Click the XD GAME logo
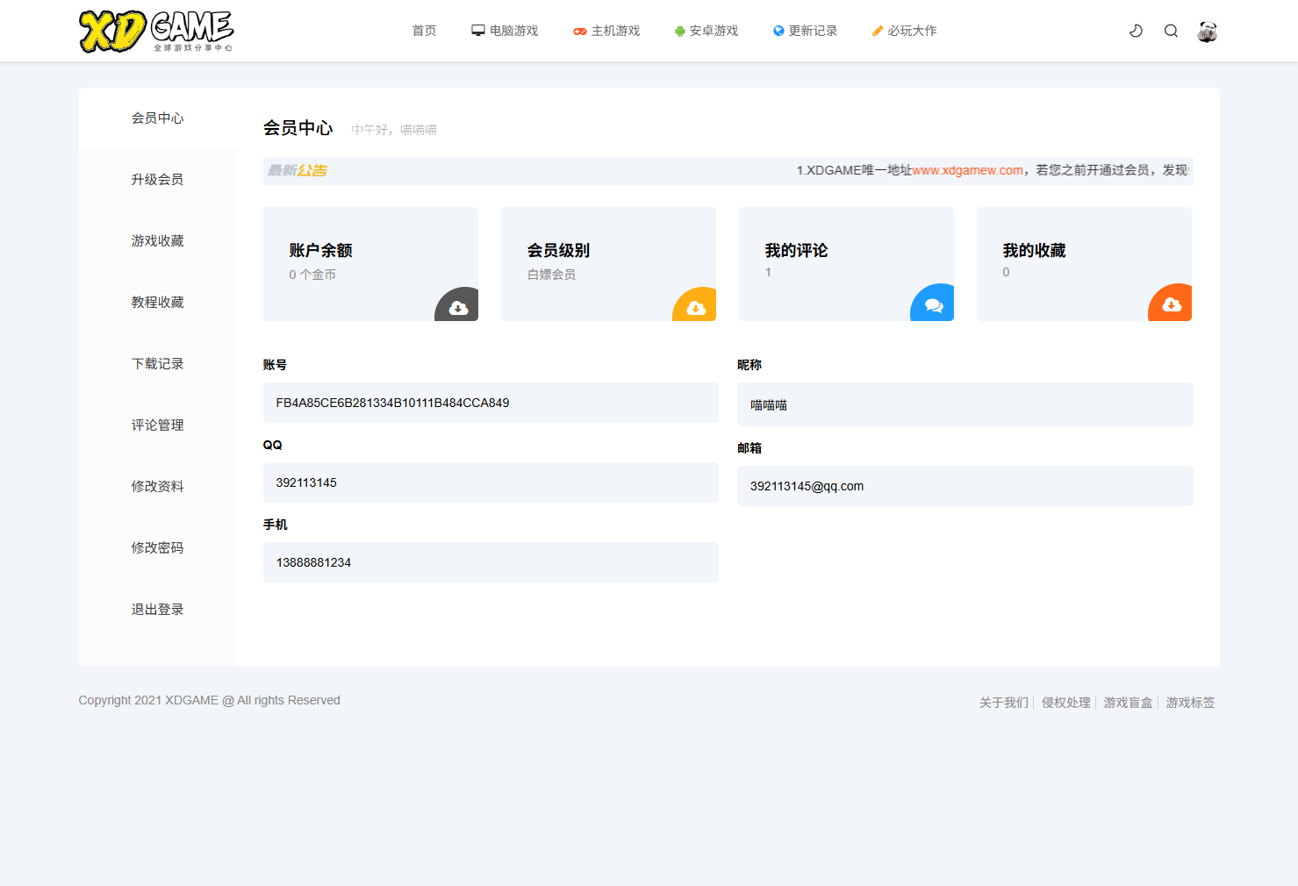Image resolution: width=1298 pixels, height=886 pixels. point(156,32)
